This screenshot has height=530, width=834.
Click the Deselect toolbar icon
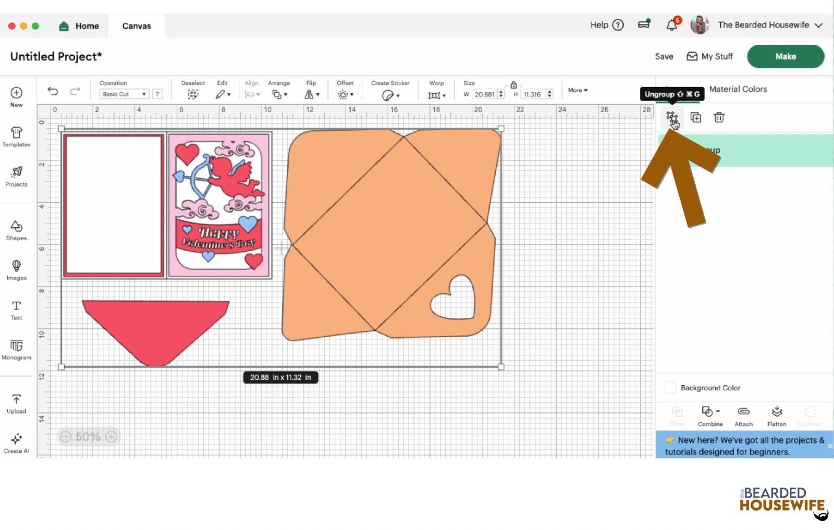tap(193, 94)
